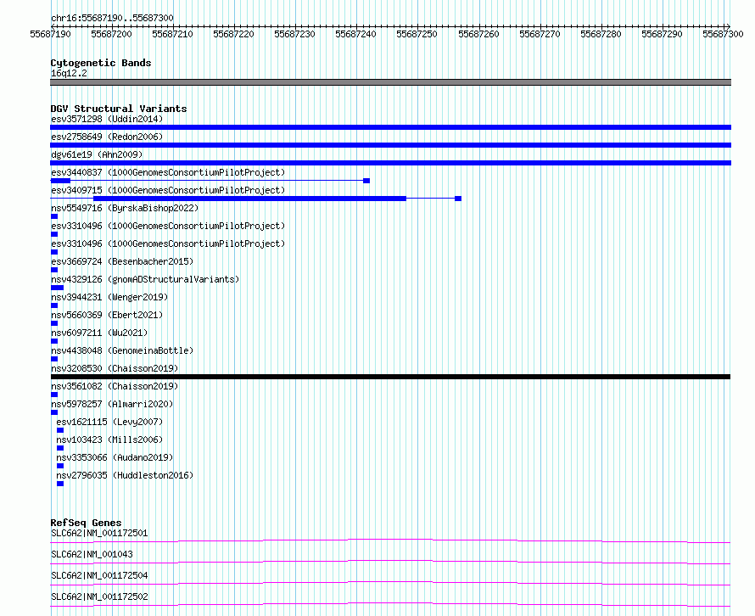The height and width of the screenshot is (616, 755).
Task: Click the thick blue bar of esv3409715
Action: pyautogui.click(x=249, y=199)
